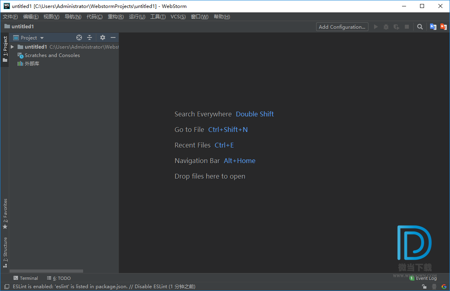
Task: Hide the Project panel with minus icon
Action: coord(113,37)
